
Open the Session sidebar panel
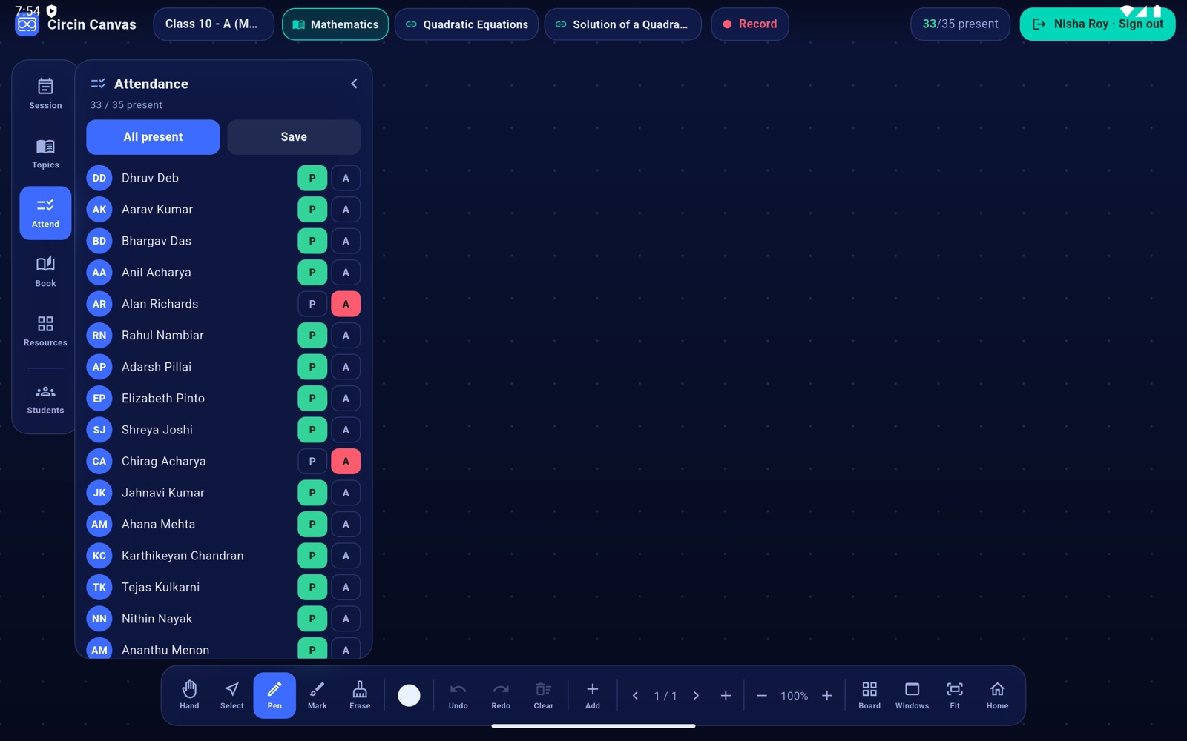45,94
